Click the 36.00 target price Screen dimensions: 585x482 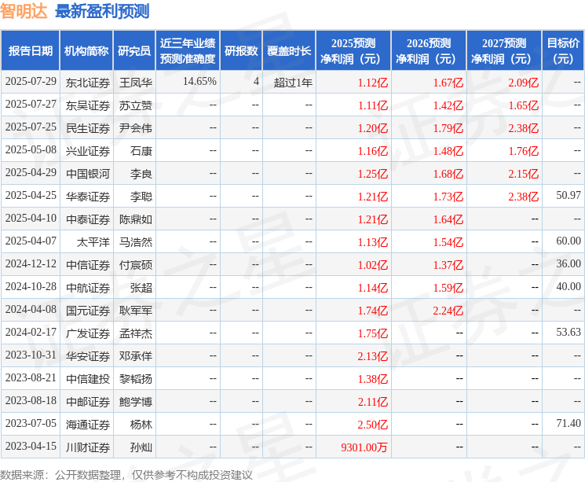point(569,263)
